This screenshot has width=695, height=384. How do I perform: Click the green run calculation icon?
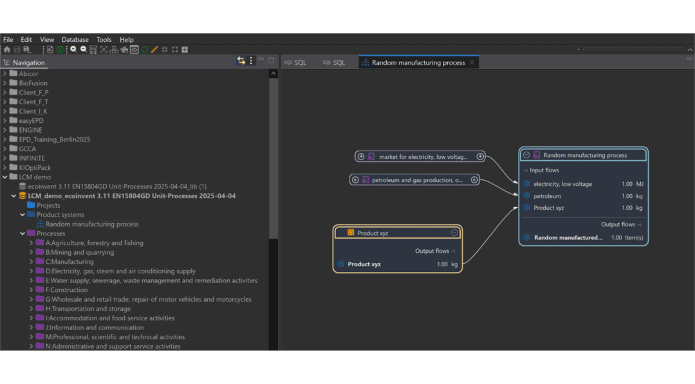60,50
